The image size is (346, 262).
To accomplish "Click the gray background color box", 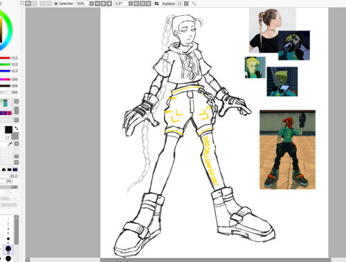I will click(x=15, y=136).
